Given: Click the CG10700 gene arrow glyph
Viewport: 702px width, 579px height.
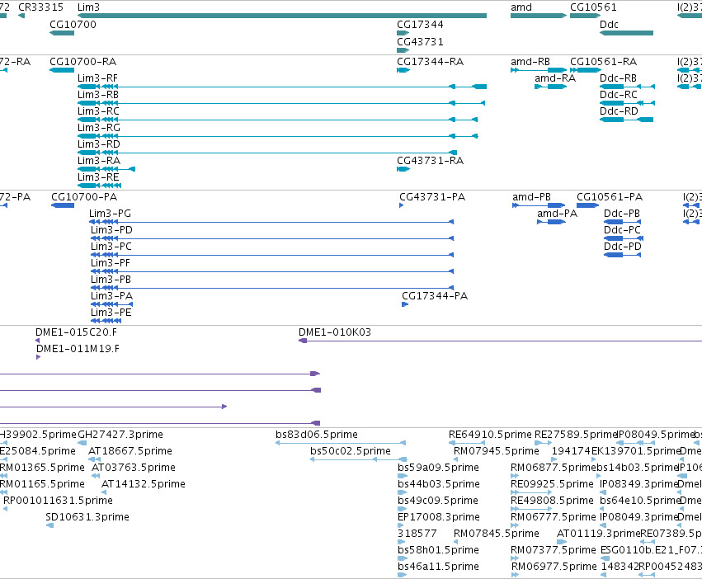Looking at the screenshot, I should pyautogui.click(x=62, y=33).
